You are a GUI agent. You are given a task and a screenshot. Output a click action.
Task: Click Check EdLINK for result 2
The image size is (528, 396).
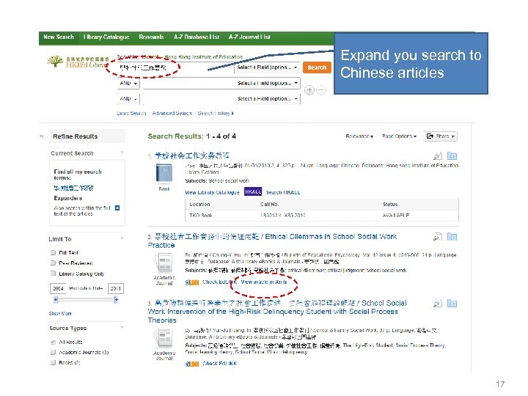(x=219, y=282)
